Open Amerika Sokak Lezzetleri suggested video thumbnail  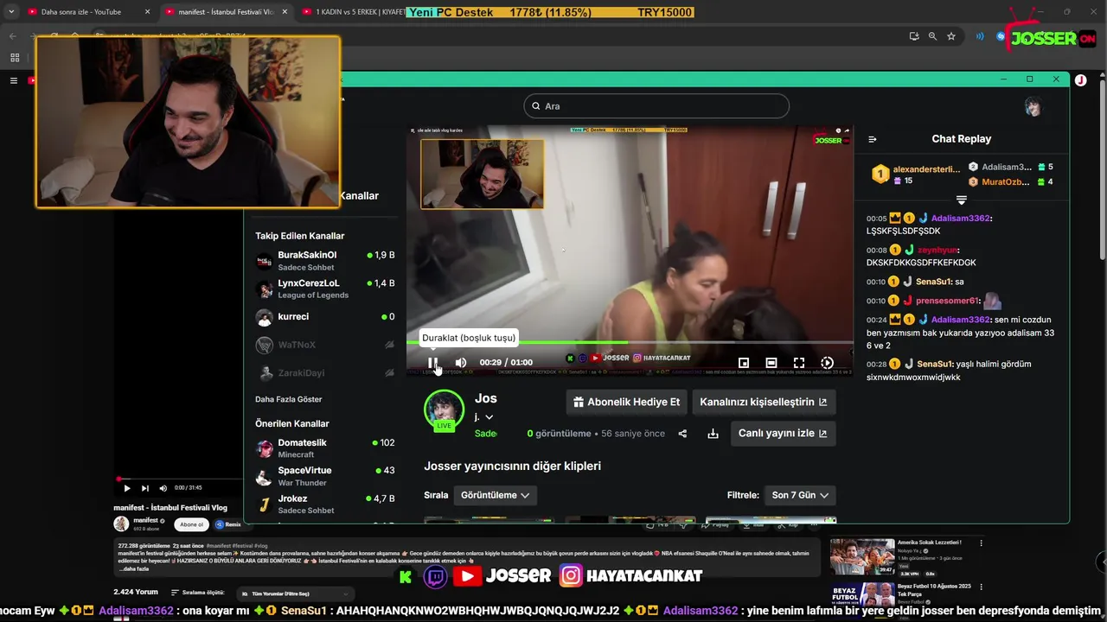862,557
